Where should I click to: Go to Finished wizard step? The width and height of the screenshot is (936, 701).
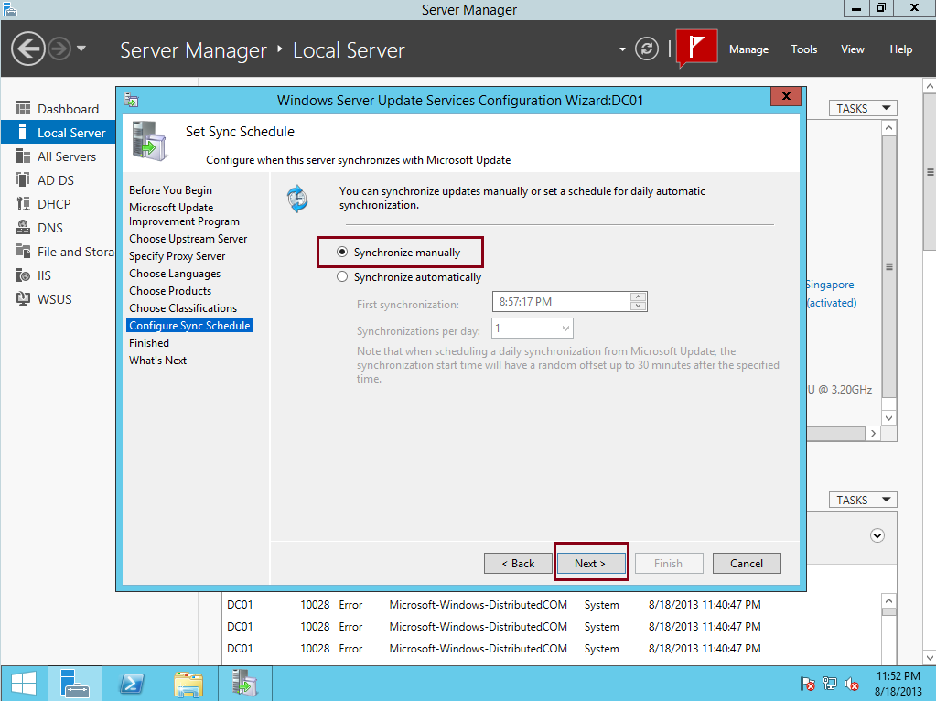148,343
